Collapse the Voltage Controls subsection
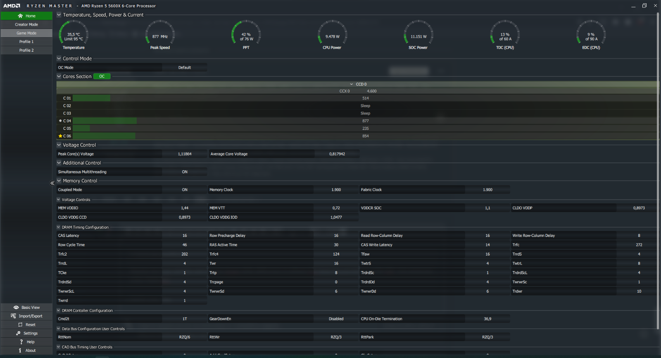661x358 pixels. 58,200
